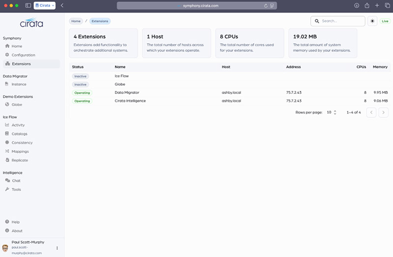Image resolution: width=393 pixels, height=257 pixels.
Task: Open the Intelligence Chat page
Action: point(16,180)
